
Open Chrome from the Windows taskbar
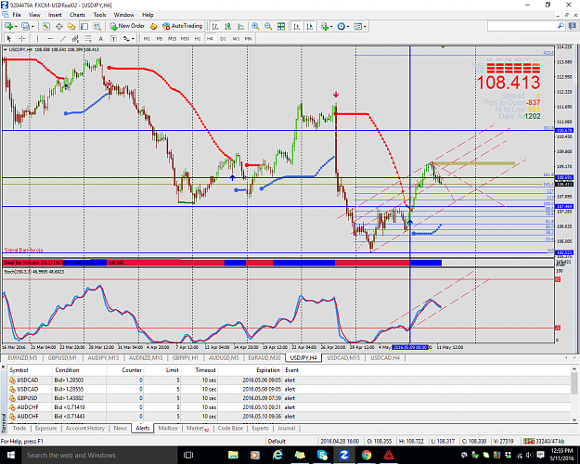(367, 455)
